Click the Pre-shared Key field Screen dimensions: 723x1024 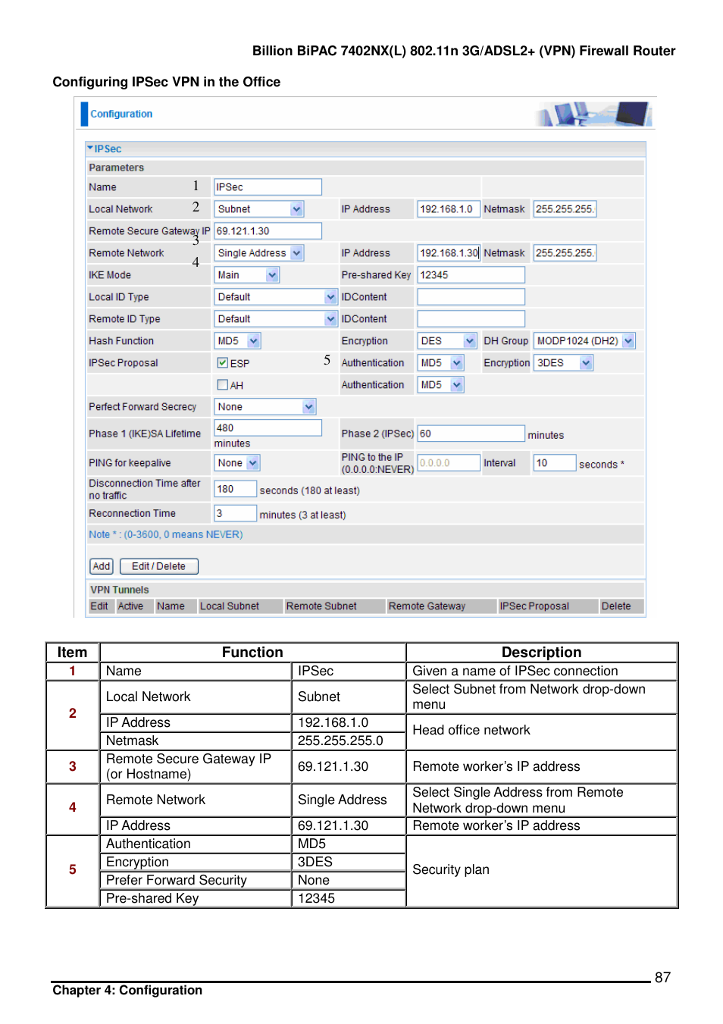[x=471, y=275]
